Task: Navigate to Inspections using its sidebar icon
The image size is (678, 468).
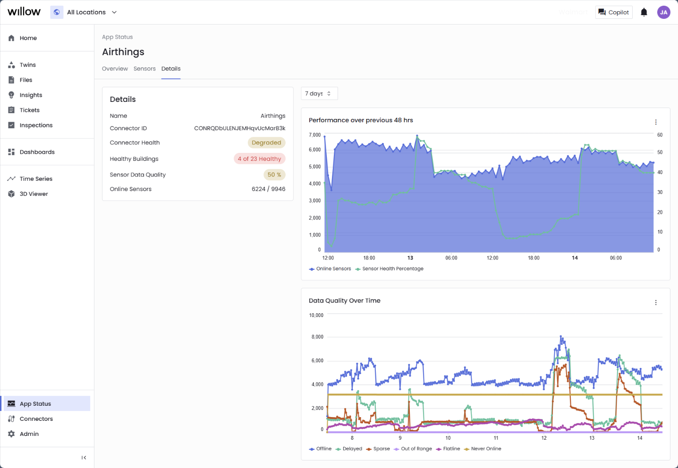Action: tap(11, 125)
